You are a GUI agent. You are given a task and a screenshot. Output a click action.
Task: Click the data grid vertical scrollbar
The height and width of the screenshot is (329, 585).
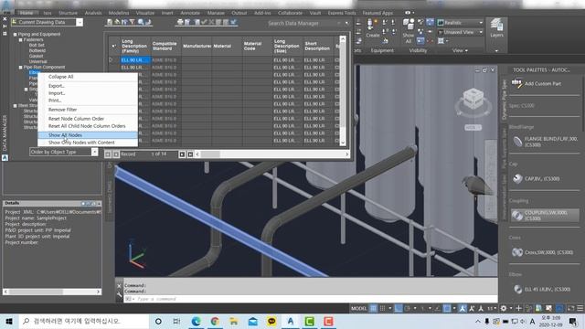(x=343, y=90)
